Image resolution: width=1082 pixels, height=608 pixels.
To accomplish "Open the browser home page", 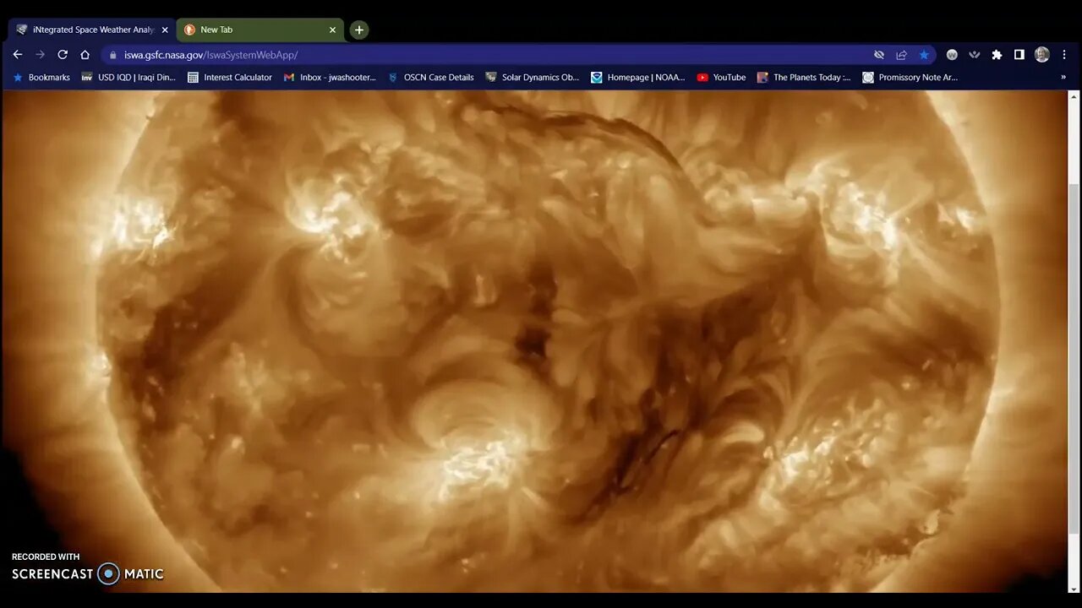I will click(x=85, y=54).
